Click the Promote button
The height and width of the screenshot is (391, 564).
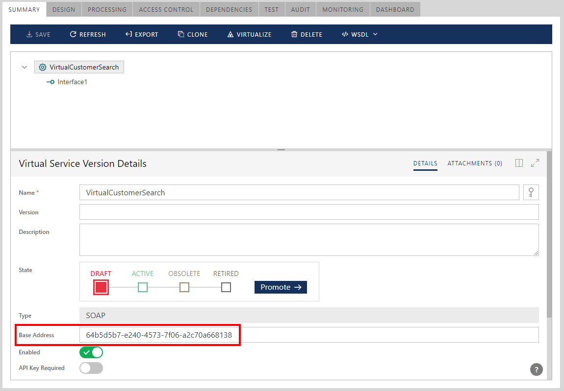281,287
